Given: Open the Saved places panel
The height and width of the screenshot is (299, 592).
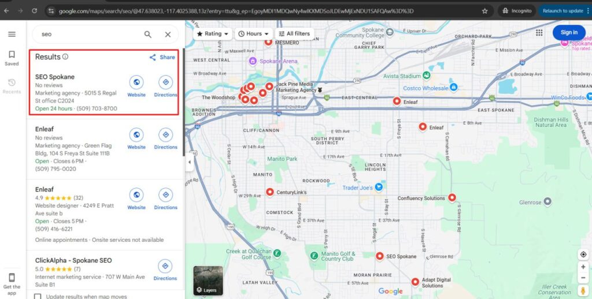Looking at the screenshot, I should click(12, 58).
